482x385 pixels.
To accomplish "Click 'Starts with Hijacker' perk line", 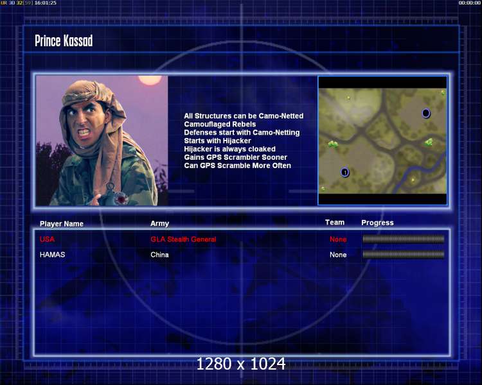I will [218, 141].
